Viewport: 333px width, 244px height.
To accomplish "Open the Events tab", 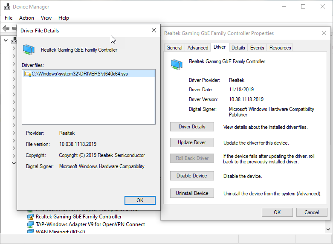I will coord(257,48).
